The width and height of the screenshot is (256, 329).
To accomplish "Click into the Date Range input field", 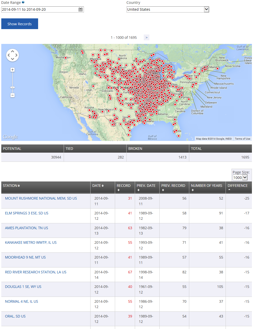I will (x=38, y=9).
